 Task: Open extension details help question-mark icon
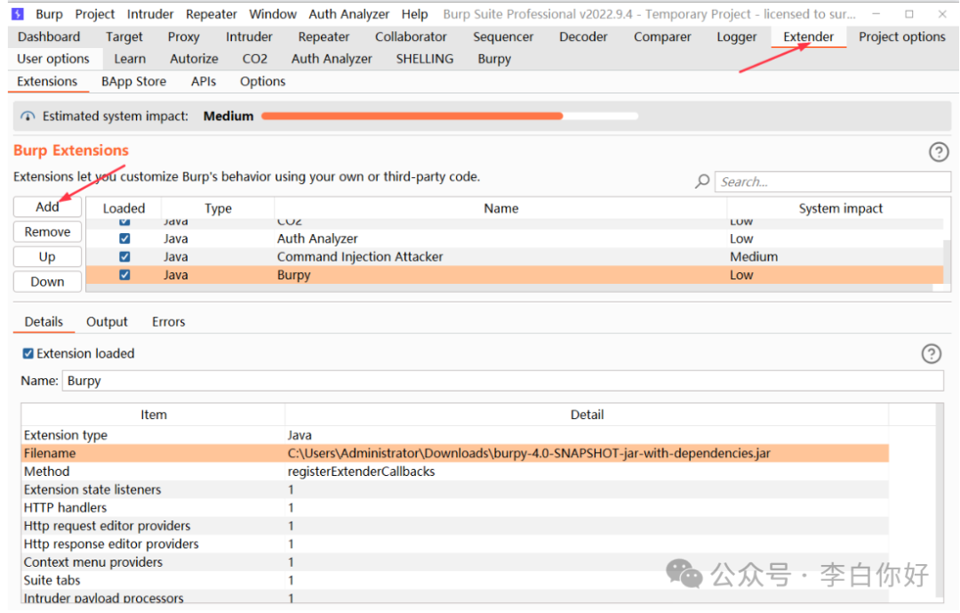(932, 354)
